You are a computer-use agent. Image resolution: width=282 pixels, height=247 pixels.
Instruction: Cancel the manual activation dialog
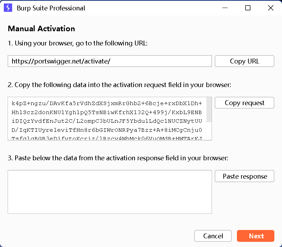[x=213, y=236]
